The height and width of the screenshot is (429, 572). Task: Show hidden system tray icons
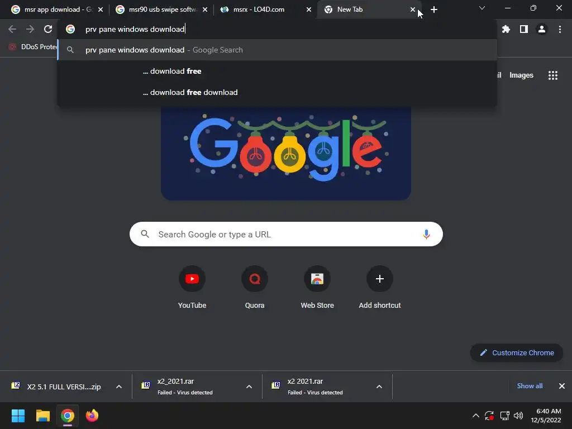(x=476, y=416)
